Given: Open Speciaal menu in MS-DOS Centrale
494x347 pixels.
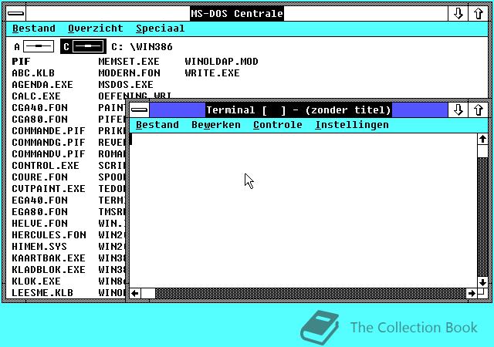Looking at the screenshot, I should coord(160,29).
